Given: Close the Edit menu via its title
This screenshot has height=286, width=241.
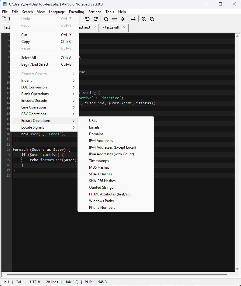Looking at the screenshot, I should [15, 12].
